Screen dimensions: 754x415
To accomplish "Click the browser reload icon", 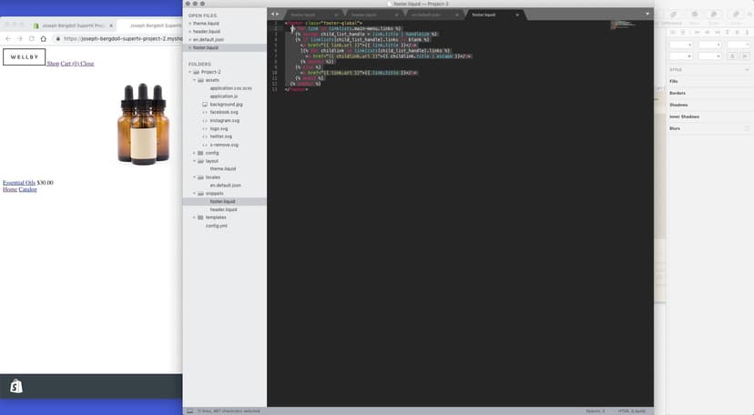I will pyautogui.click(x=32, y=38).
